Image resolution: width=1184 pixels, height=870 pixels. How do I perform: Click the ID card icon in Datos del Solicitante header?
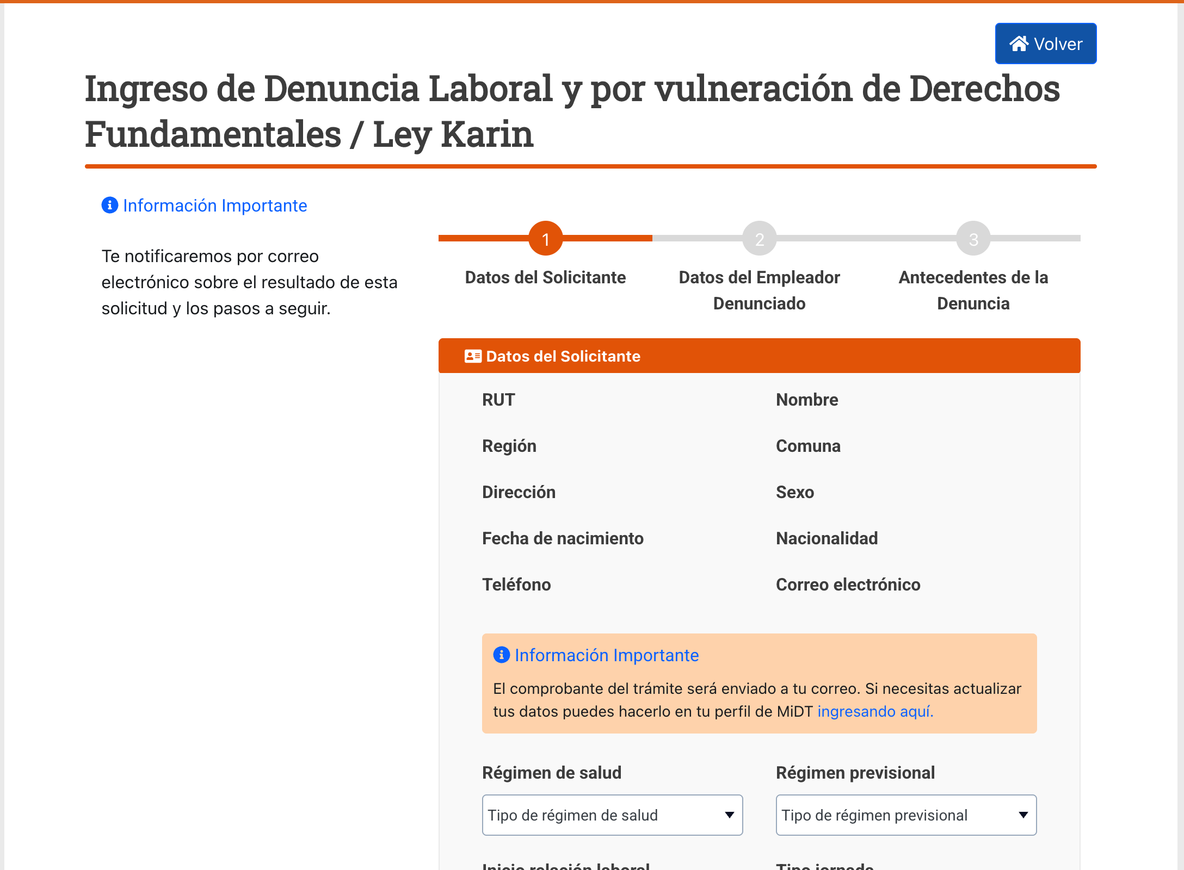(473, 356)
